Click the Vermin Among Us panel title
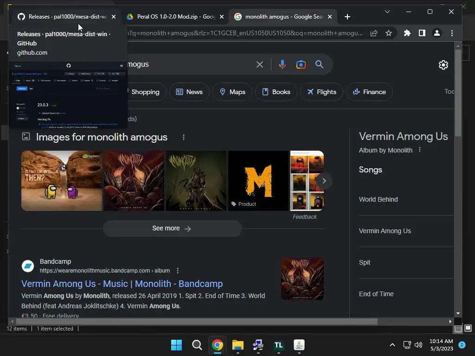Screen dimensions: 475x356 [403, 136]
